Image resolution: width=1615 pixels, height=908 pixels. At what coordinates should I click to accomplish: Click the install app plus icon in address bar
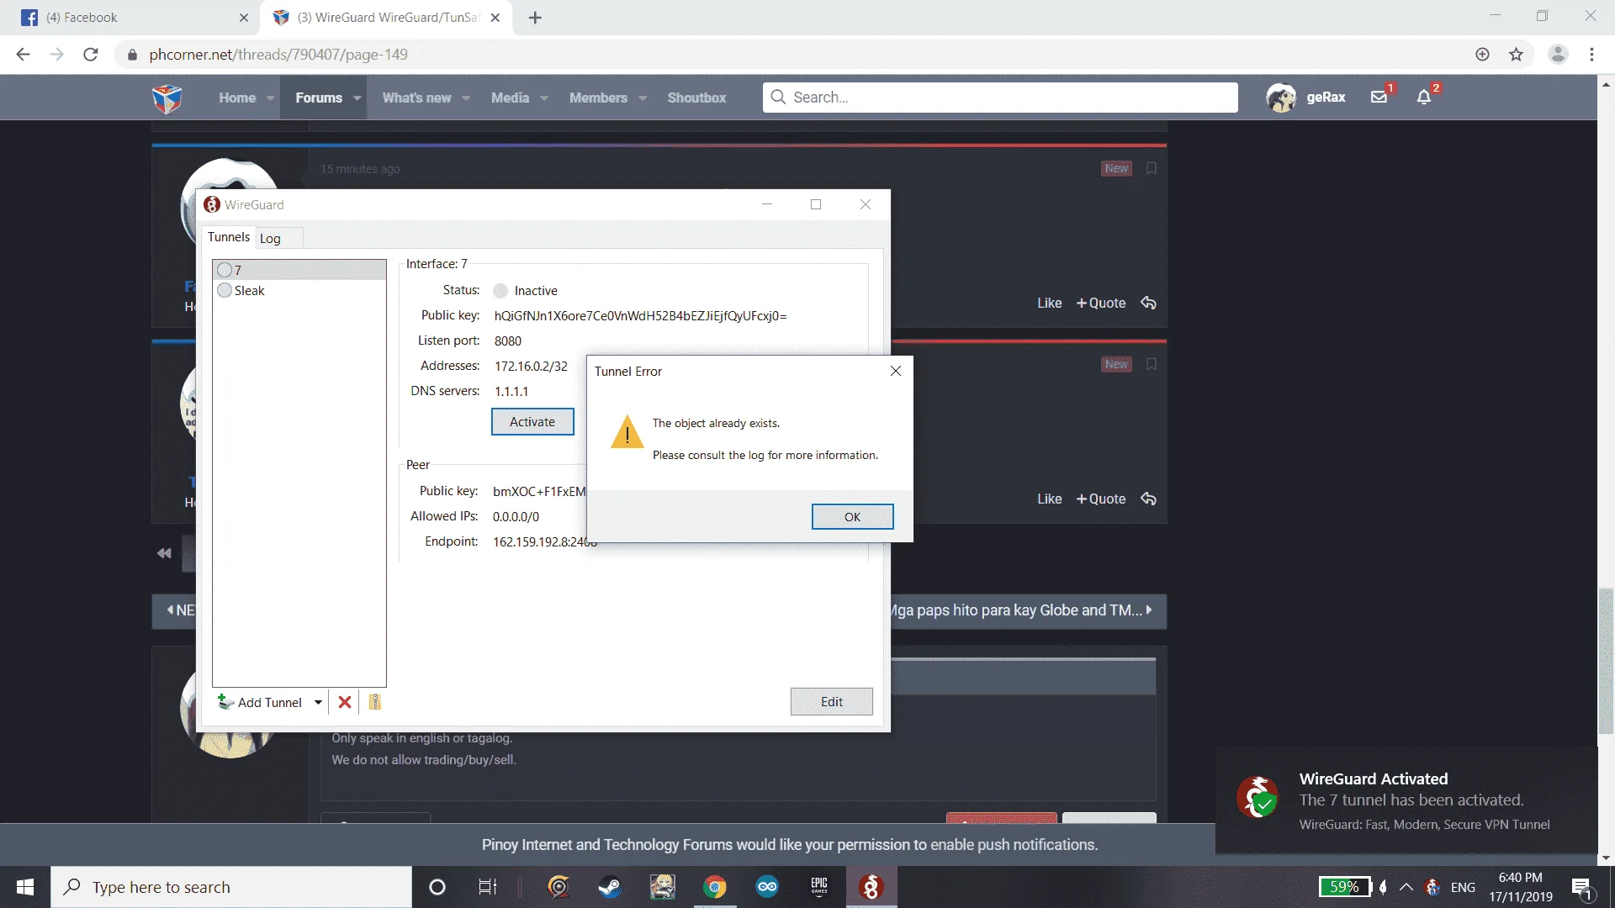(1482, 55)
